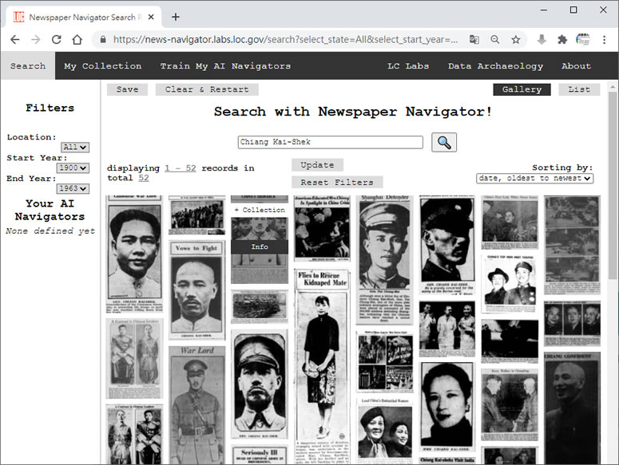The height and width of the screenshot is (465, 619).
Task: Click the Info button on hovered thumbnail
Action: point(260,246)
